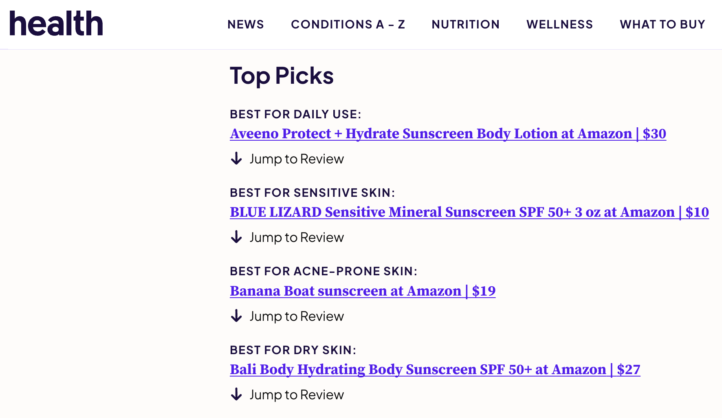Click down arrow icon under Blue Lizard link
722x418 pixels.
point(236,237)
